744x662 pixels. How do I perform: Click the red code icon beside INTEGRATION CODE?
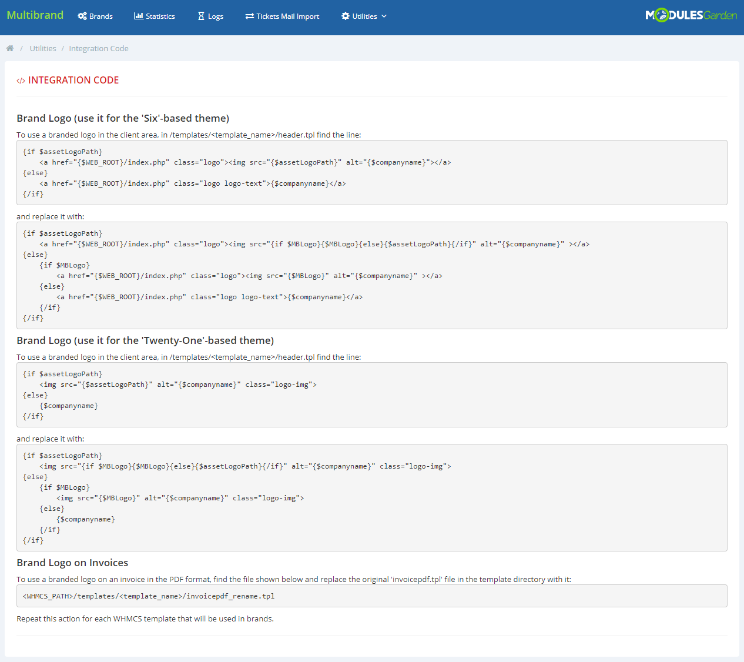(x=21, y=80)
